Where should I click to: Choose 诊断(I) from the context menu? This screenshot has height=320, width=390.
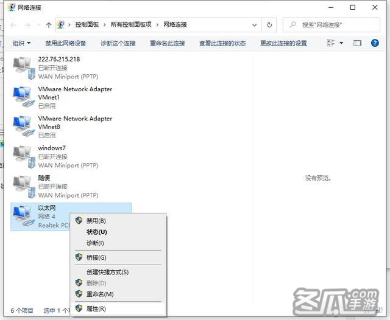coord(118,243)
